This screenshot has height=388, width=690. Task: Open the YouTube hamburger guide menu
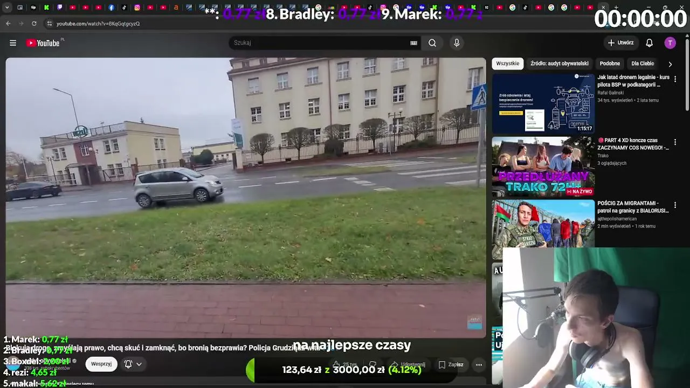[x=13, y=43]
